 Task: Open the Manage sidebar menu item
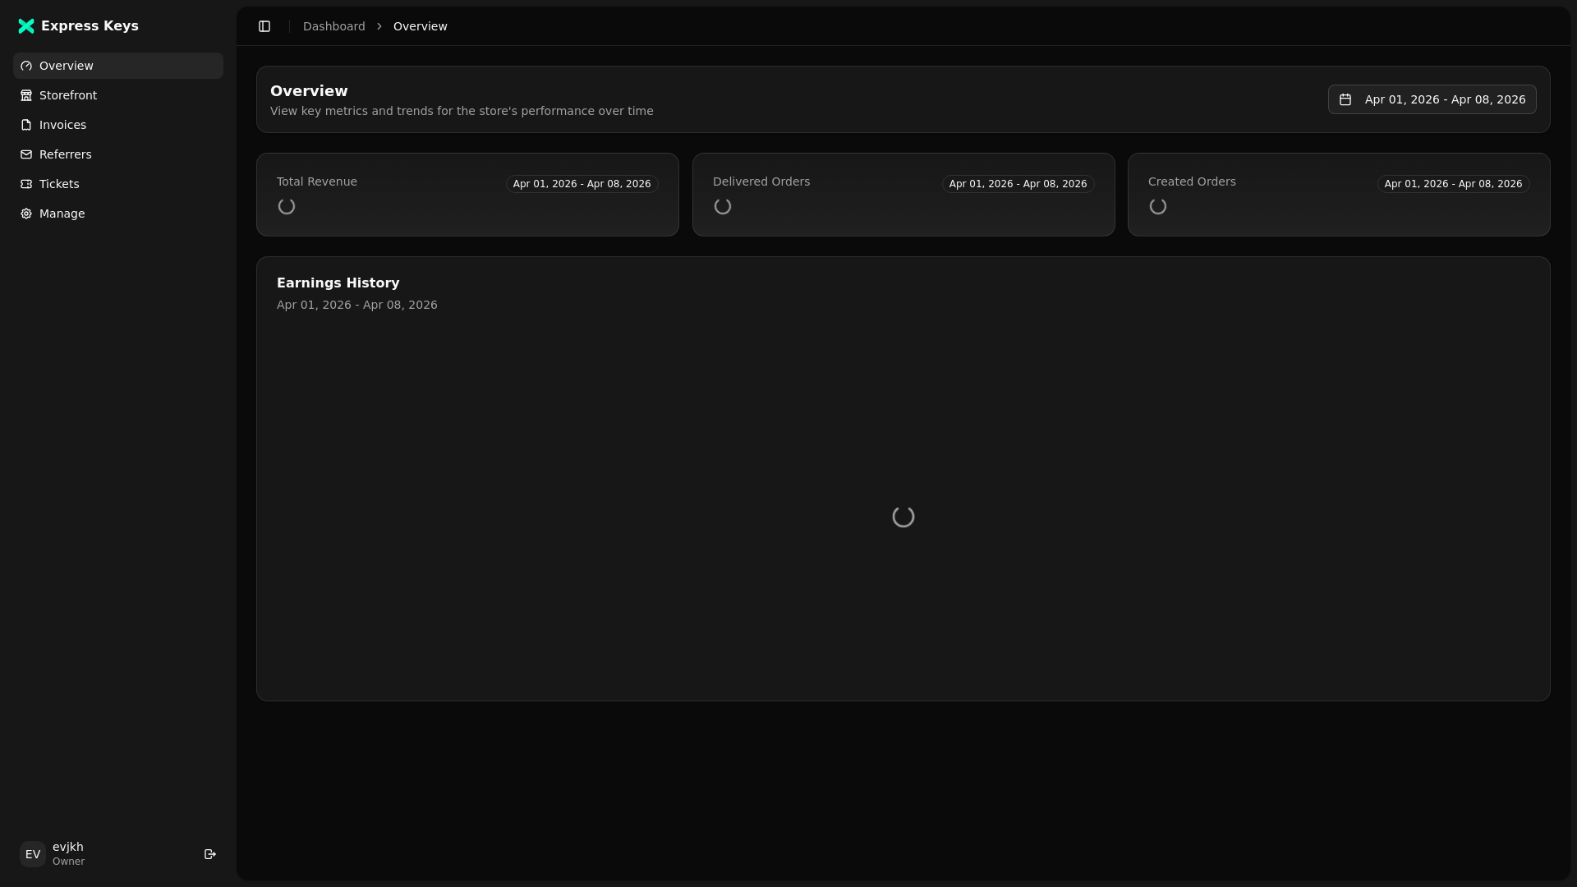[118, 214]
